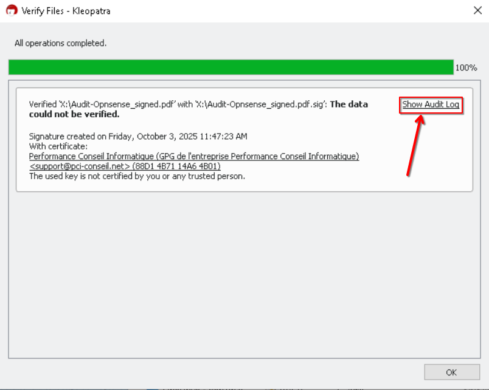Click the red arrow annotation
Viewport: 489px width, 390px height.
pos(415,145)
